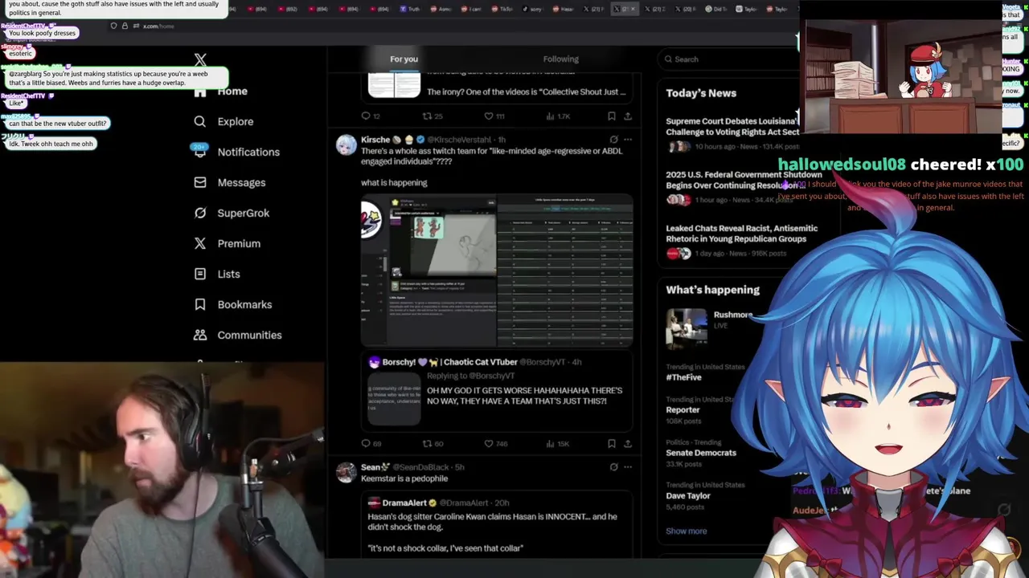Screen dimensions: 1029x578
Task: Open SuperGrok from the sidebar
Action: pyautogui.click(x=243, y=214)
